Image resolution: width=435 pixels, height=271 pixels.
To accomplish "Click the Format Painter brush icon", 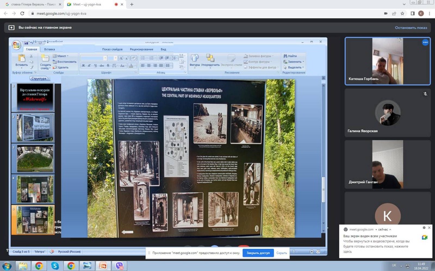I will [32, 67].
